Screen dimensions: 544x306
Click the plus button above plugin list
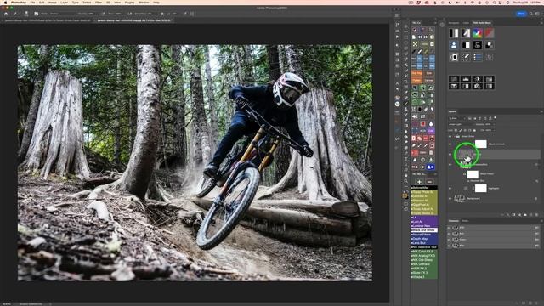(x=419, y=182)
